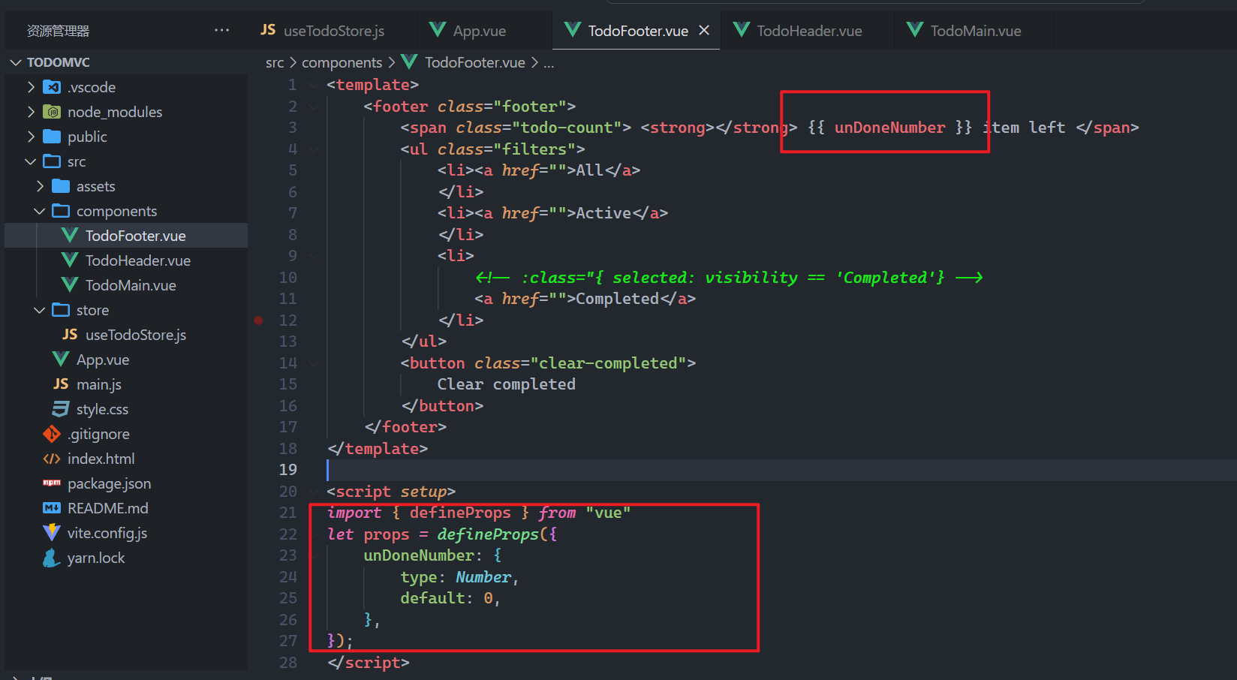Click CSS icon beside style.css

61,409
